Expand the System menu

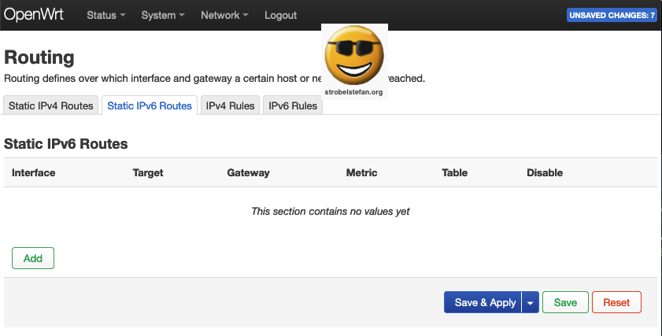pos(163,16)
